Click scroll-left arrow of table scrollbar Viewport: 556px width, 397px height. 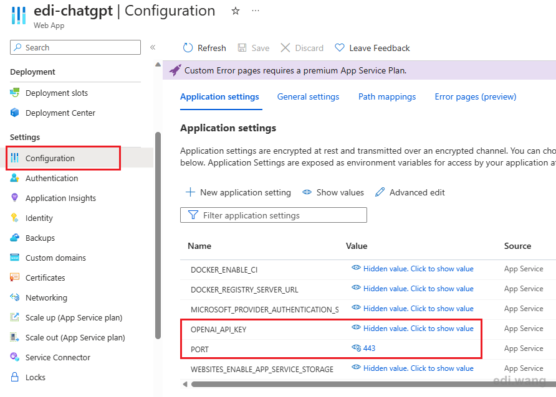point(185,384)
